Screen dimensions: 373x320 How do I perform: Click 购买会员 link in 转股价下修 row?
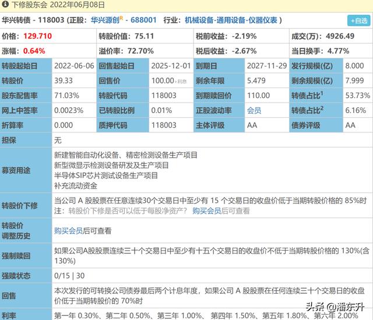pyautogui.click(x=207, y=210)
